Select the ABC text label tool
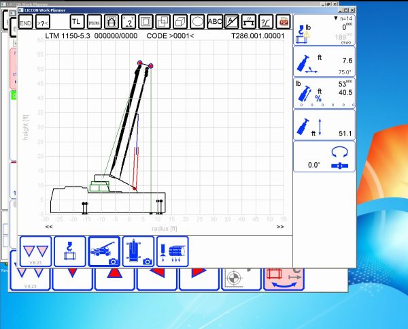The image size is (408, 329). [215, 22]
